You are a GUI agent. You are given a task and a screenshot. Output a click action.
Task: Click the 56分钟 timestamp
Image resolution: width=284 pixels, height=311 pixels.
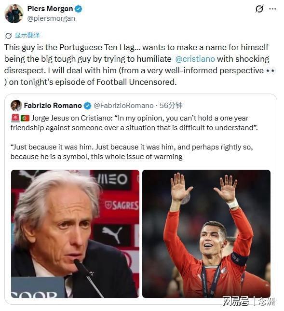coord(171,106)
